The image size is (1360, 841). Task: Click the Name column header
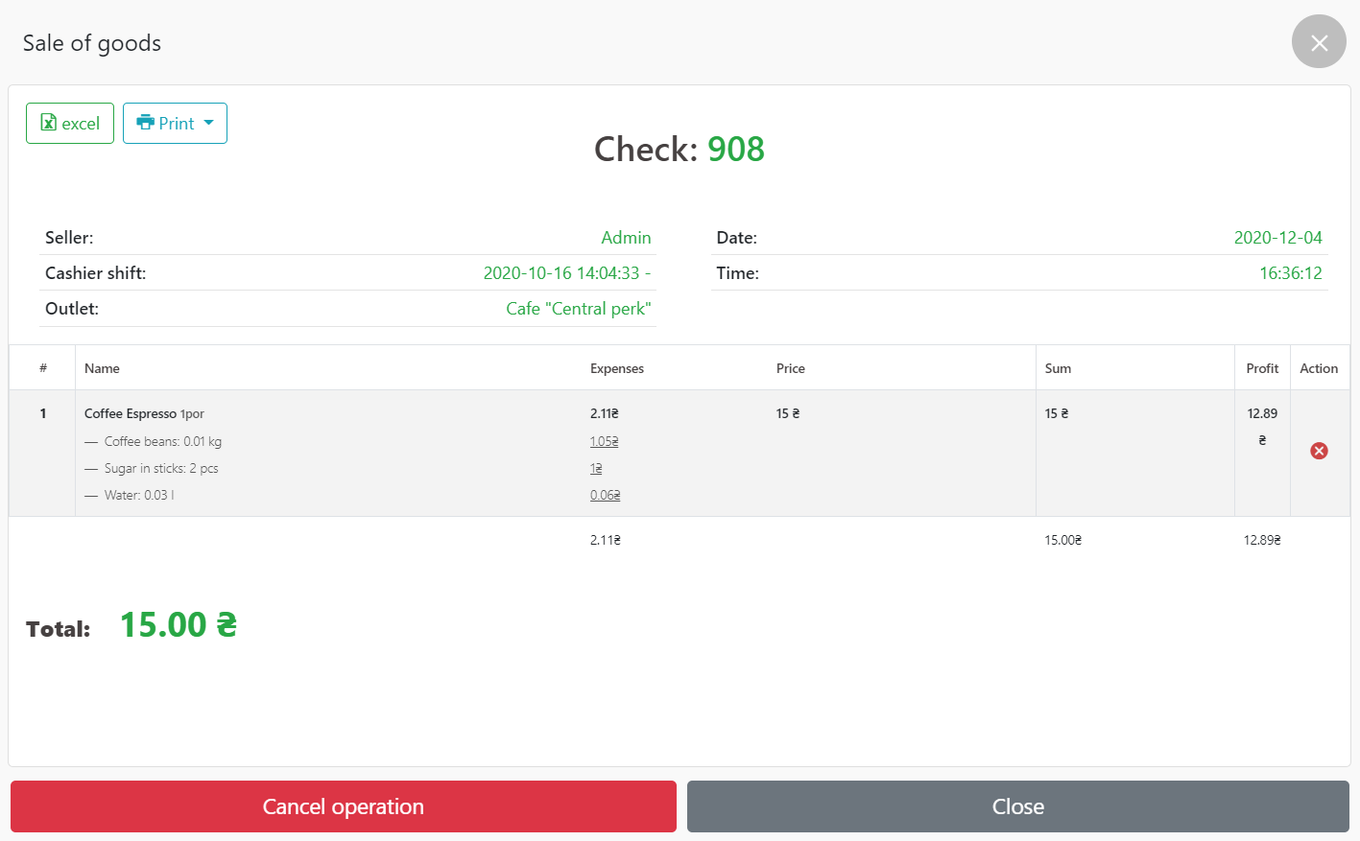pyautogui.click(x=102, y=368)
